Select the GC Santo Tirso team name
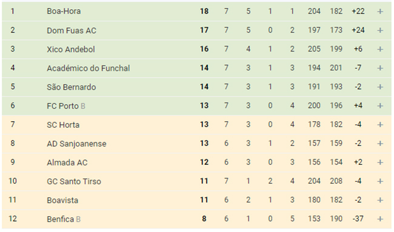Image resolution: width=394 pixels, height=232 pixels. 74,181
